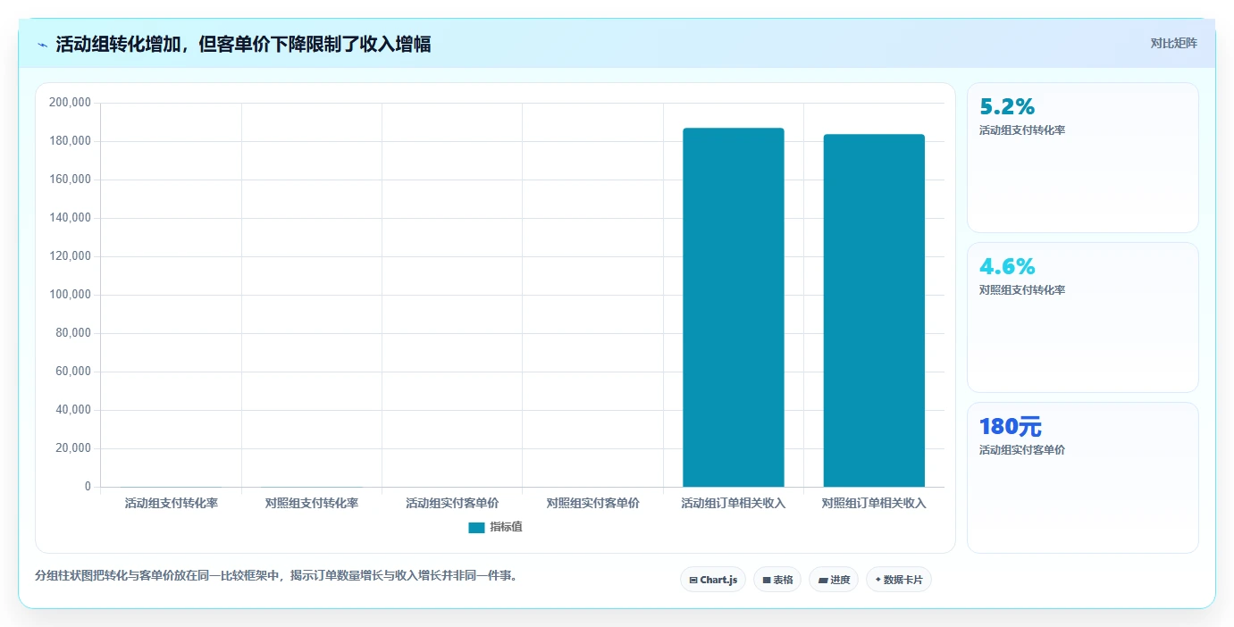Click the 指标值 legend label
The height and width of the screenshot is (627, 1234).
(x=506, y=527)
